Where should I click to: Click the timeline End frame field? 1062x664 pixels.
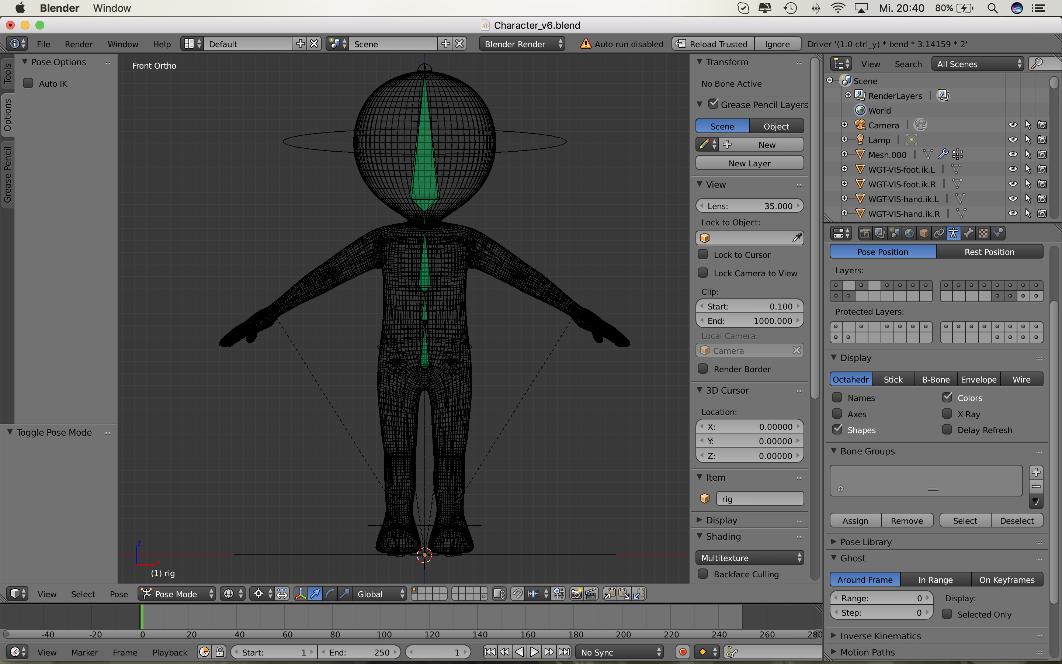(358, 652)
